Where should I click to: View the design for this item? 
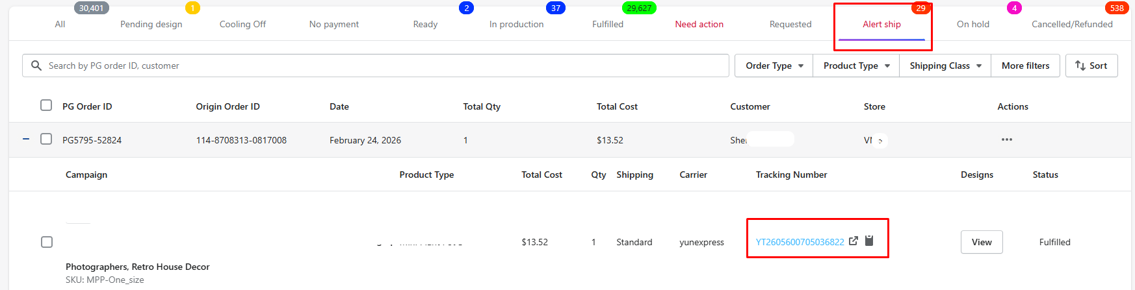click(x=981, y=242)
